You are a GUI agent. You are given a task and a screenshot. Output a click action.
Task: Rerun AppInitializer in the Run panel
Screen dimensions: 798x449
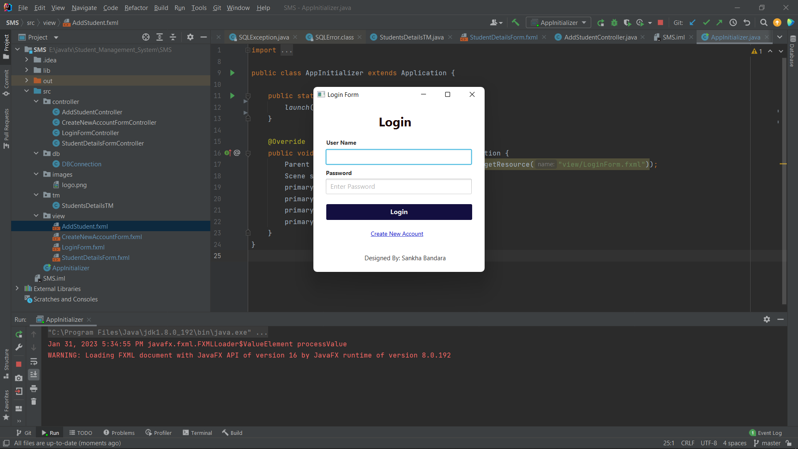pos(19,334)
